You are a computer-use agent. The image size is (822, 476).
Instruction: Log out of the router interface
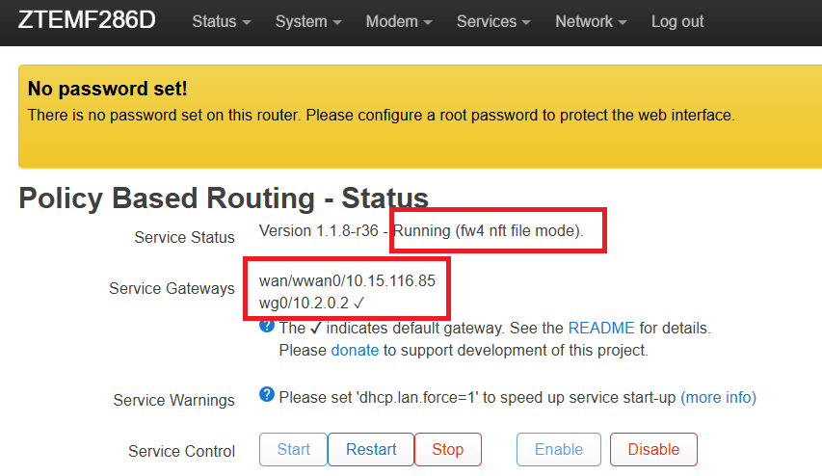point(677,21)
